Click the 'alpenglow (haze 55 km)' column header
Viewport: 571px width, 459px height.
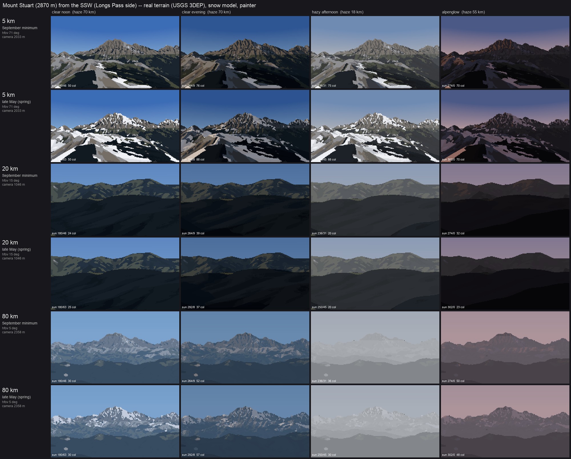coord(463,12)
